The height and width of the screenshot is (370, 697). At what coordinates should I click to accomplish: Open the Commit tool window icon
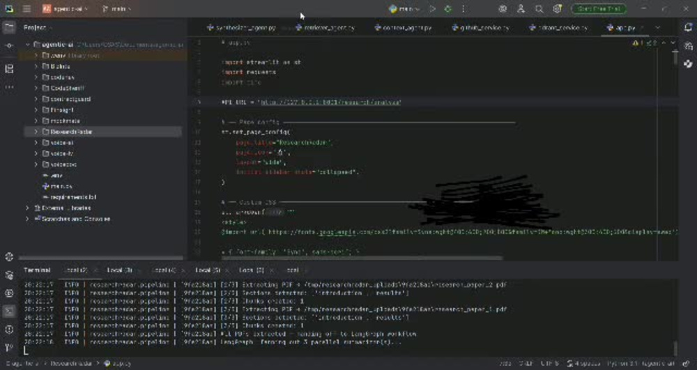9,46
